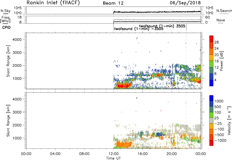Pick the red top segment of Power colorbar
This screenshot has width=232, height=160.
click(x=211, y=39)
